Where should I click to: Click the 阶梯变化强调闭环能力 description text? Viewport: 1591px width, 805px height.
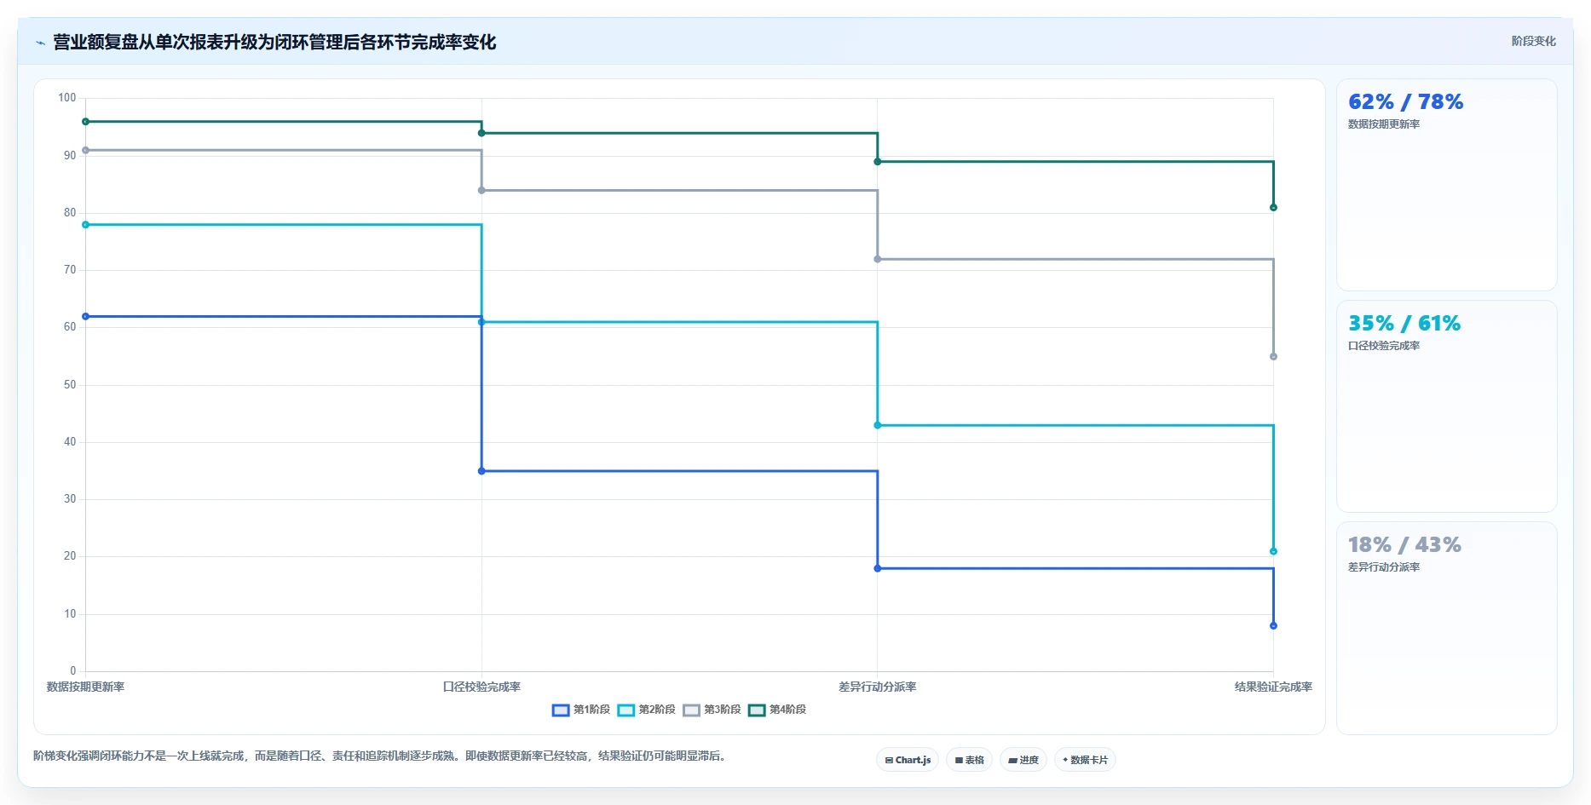381,756
